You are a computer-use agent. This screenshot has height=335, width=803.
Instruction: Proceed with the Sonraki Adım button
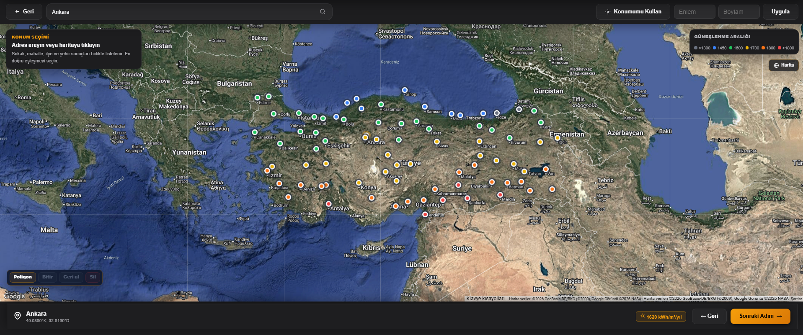760,316
